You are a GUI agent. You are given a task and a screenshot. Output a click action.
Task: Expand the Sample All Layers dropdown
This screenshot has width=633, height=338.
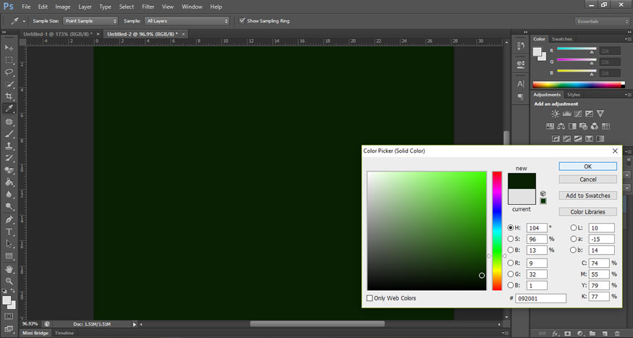point(187,21)
